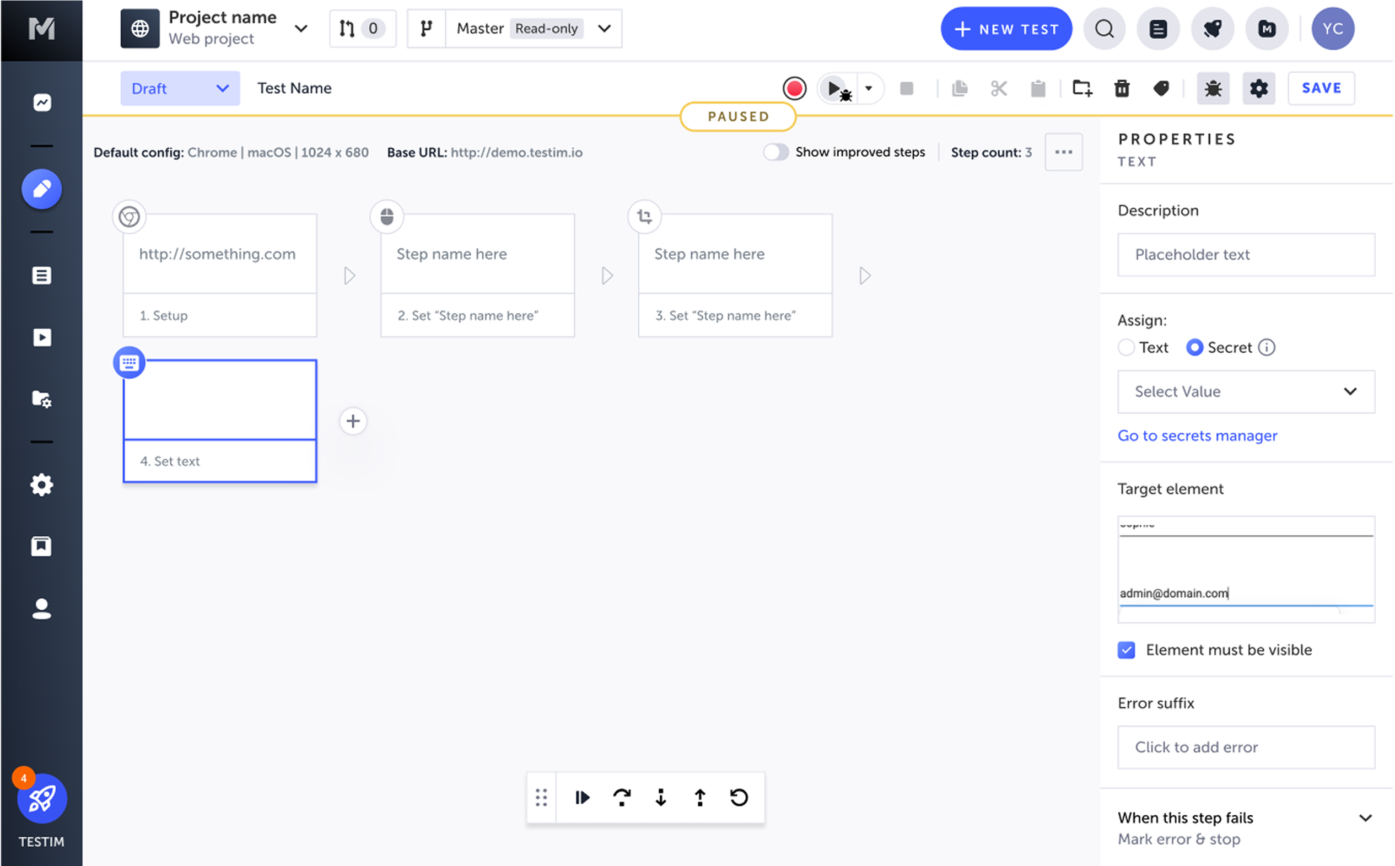Click the NEW TEST button
Viewport: 1395px width, 866px height.
pos(1007,29)
